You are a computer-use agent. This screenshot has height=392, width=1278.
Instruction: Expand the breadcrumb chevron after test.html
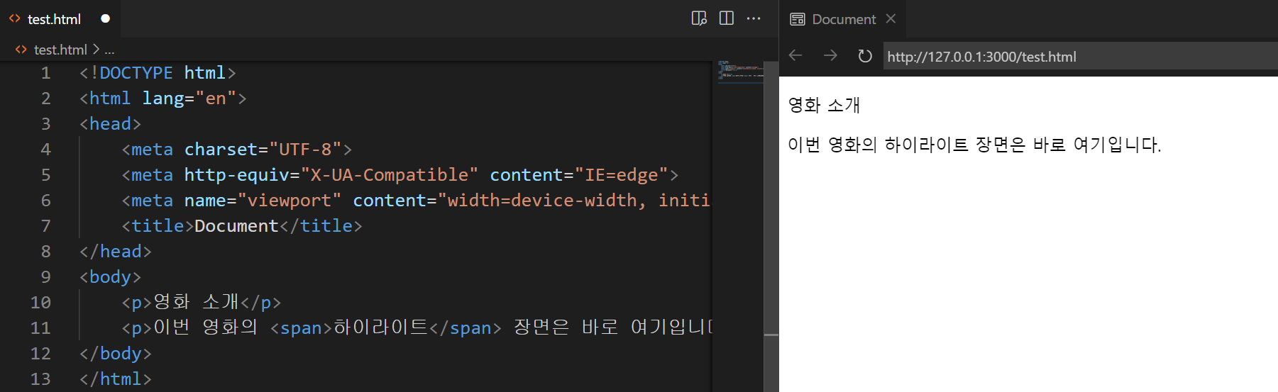coord(96,50)
